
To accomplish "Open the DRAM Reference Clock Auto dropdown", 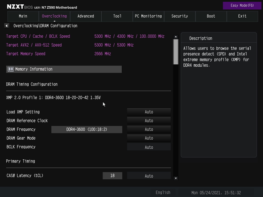I will click(149, 121).
